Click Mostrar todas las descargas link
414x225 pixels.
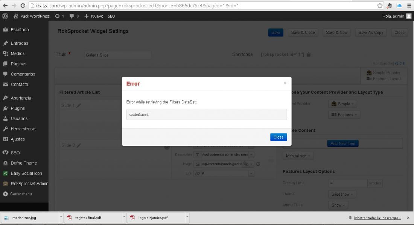tap(377, 218)
